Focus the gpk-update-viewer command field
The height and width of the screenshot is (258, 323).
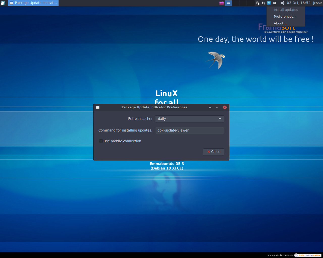[x=190, y=131]
